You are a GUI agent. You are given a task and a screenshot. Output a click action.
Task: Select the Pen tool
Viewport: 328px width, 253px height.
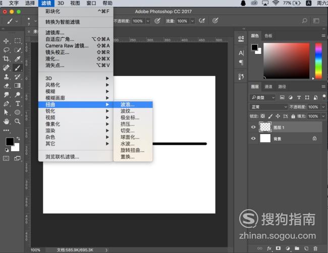(x=6, y=104)
